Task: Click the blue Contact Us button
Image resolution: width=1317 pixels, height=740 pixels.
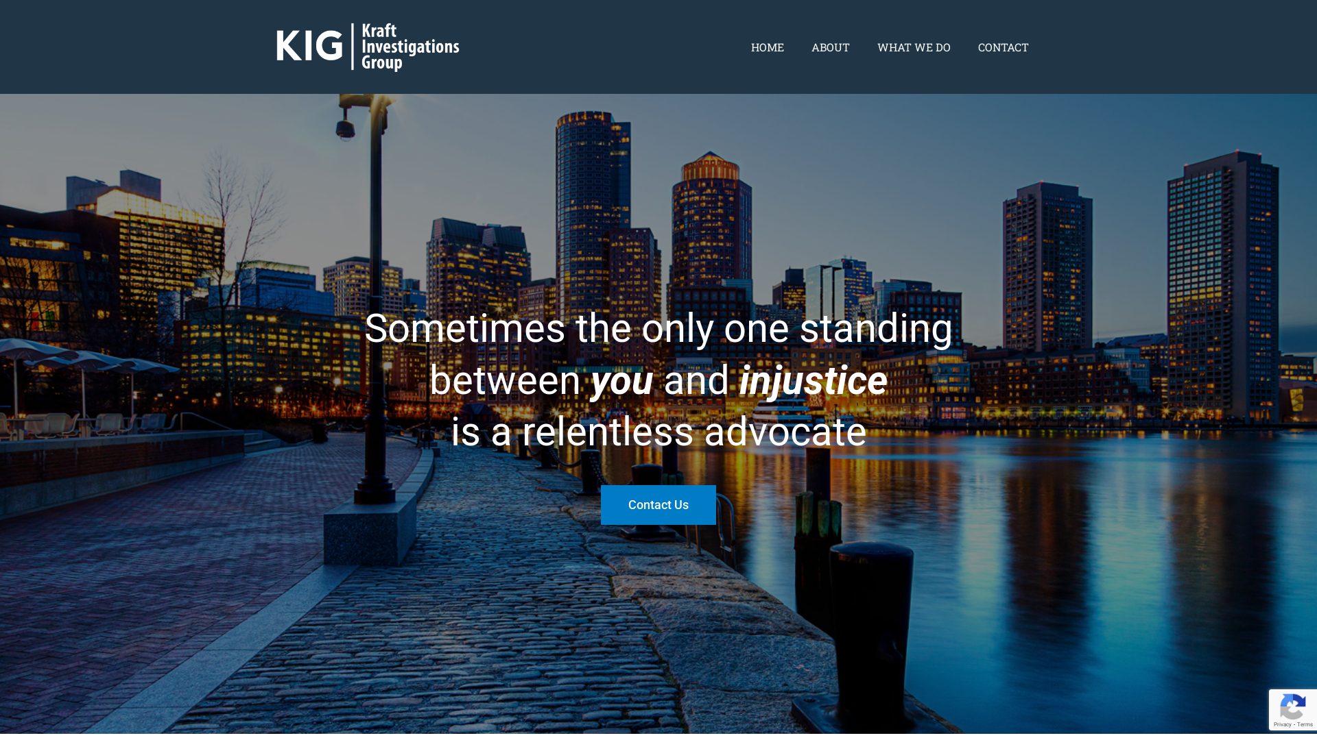Action: (x=658, y=505)
